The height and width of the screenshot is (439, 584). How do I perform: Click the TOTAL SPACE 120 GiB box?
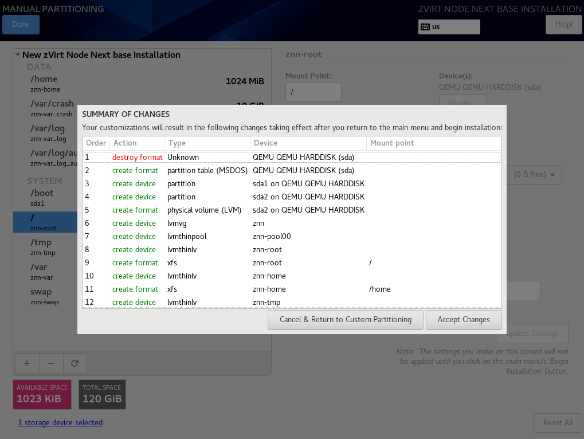[102, 394]
